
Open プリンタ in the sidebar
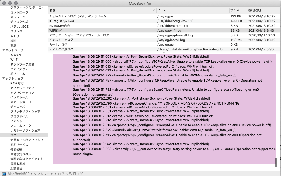pyautogui.click(x=16, y=31)
